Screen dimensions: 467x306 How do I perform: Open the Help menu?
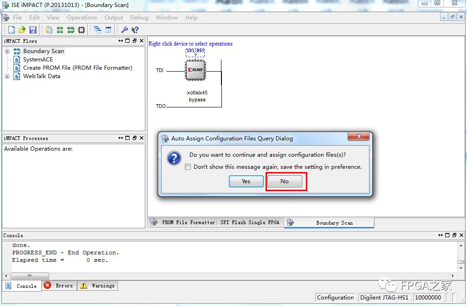pyautogui.click(x=191, y=18)
